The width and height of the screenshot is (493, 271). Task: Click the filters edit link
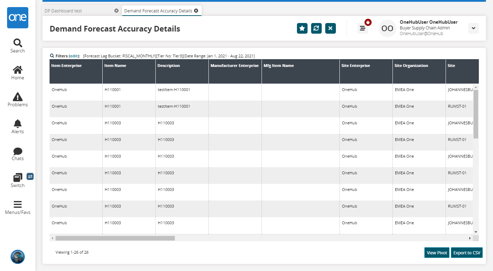(74, 56)
